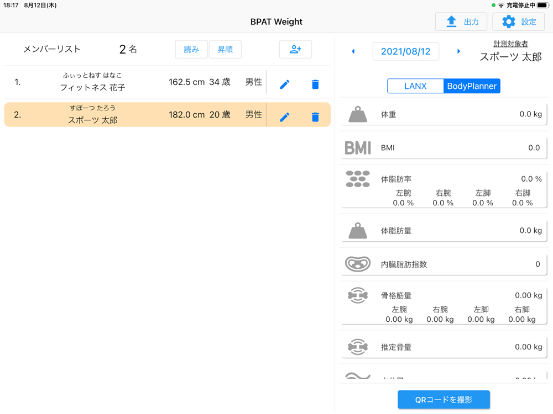The width and height of the screenshot is (553, 414).
Task: Click the メンバーリスト heading
Action: click(x=52, y=49)
